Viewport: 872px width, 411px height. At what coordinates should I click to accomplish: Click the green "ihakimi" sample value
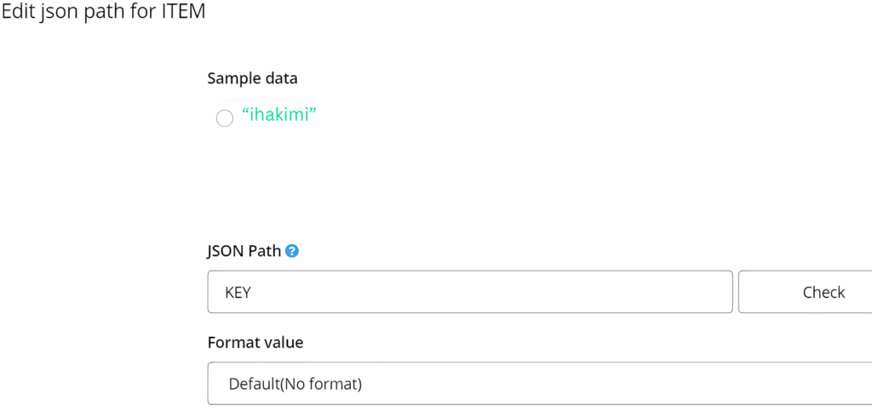(x=279, y=116)
